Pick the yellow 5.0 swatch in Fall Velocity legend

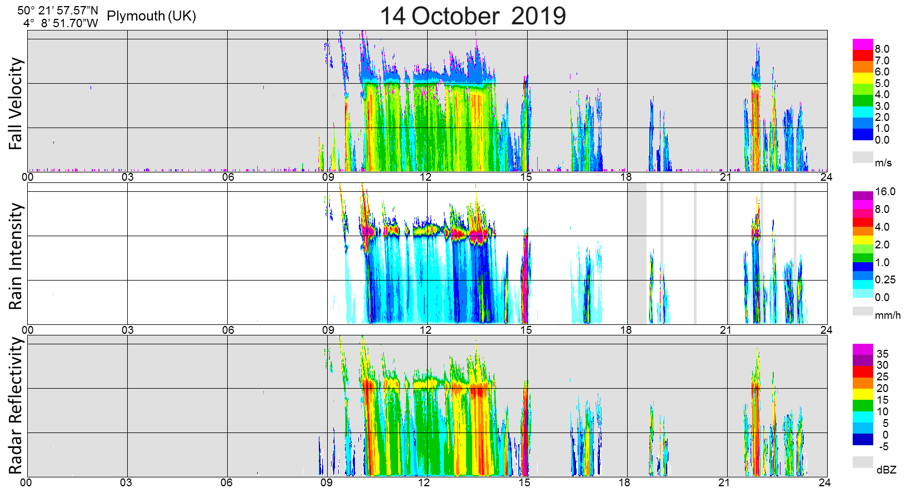(863, 78)
